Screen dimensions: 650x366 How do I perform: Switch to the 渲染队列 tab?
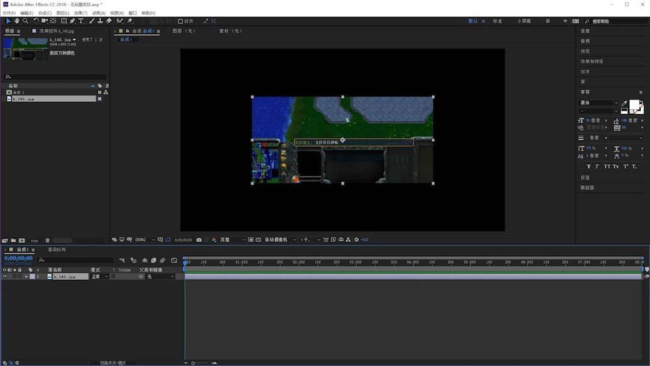coord(57,250)
